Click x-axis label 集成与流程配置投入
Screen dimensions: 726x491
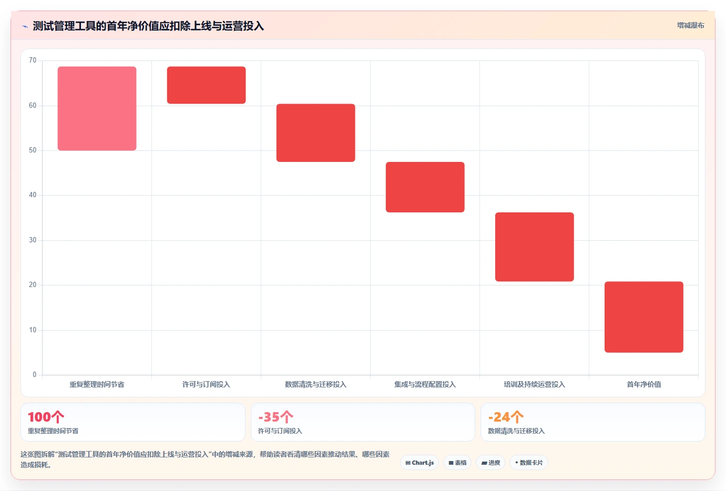pyautogui.click(x=425, y=384)
